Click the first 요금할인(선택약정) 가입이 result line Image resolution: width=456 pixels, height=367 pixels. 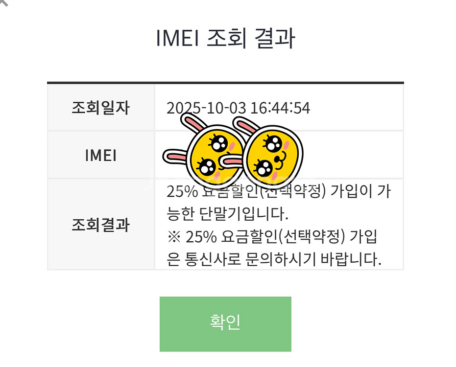click(278, 192)
